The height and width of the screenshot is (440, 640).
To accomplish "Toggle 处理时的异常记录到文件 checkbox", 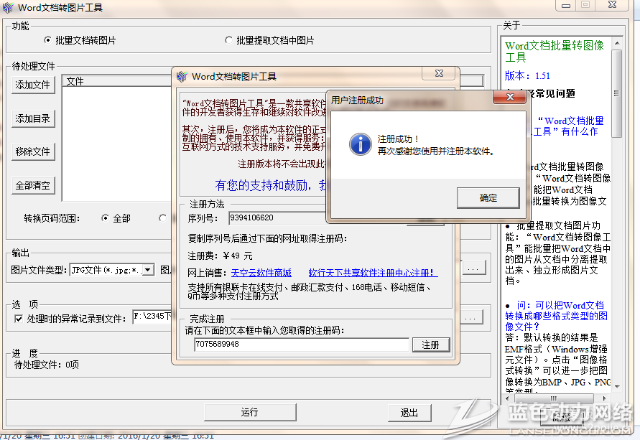I will tap(19, 318).
